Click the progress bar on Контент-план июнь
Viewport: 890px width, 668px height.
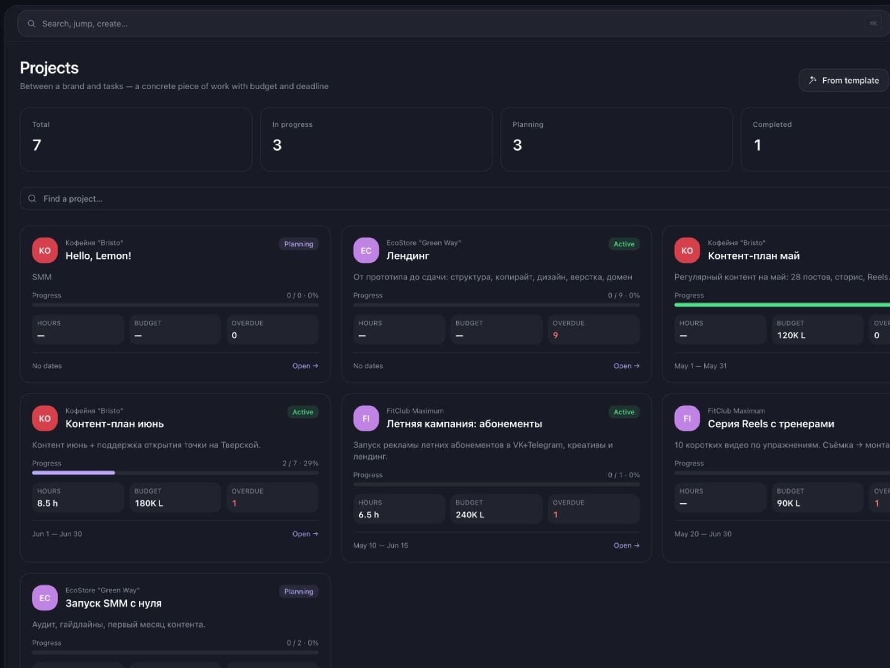point(175,473)
